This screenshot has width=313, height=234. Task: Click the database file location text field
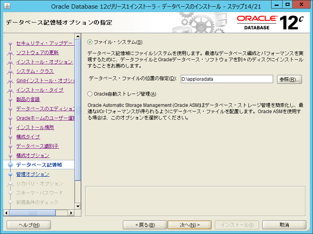click(227, 79)
